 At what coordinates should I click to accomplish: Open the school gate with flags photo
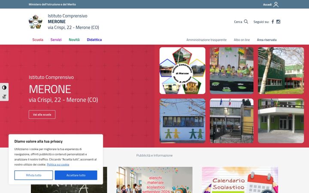[x=232, y=121]
